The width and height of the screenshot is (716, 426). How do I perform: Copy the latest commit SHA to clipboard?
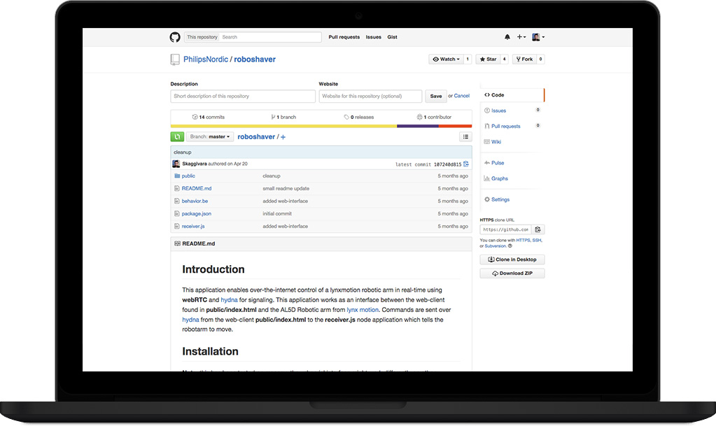[x=466, y=164]
